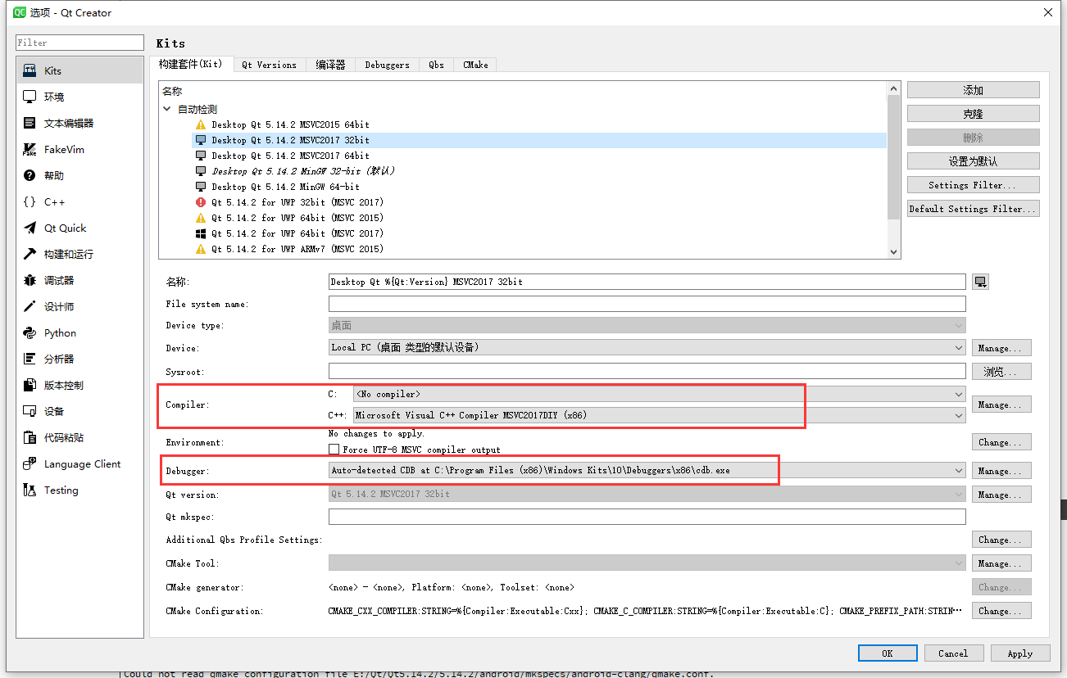Click the Qt Creator logo in the title bar

pyautogui.click(x=18, y=12)
